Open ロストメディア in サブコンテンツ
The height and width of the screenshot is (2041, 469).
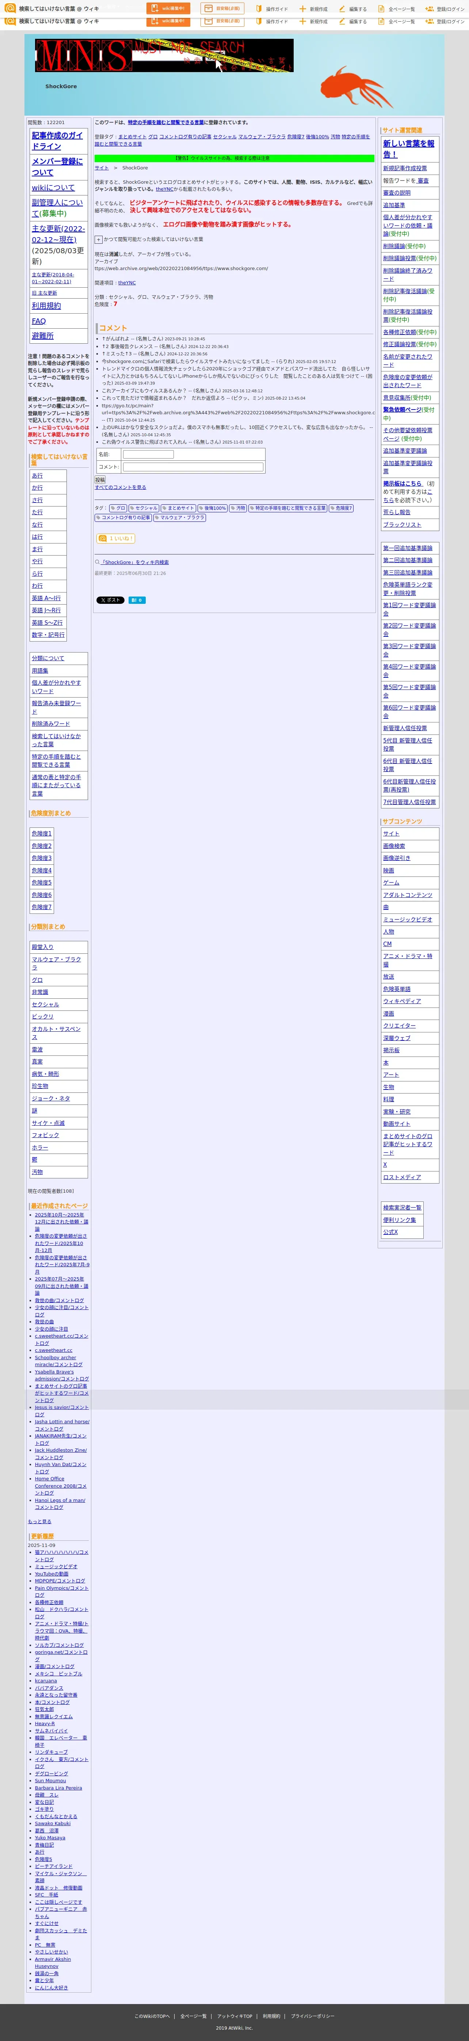click(402, 1177)
